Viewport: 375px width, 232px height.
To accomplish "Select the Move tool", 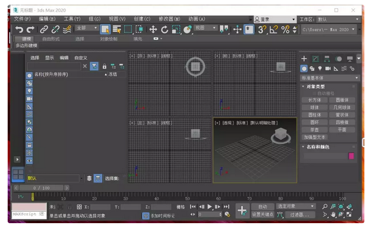I will click(153, 29).
